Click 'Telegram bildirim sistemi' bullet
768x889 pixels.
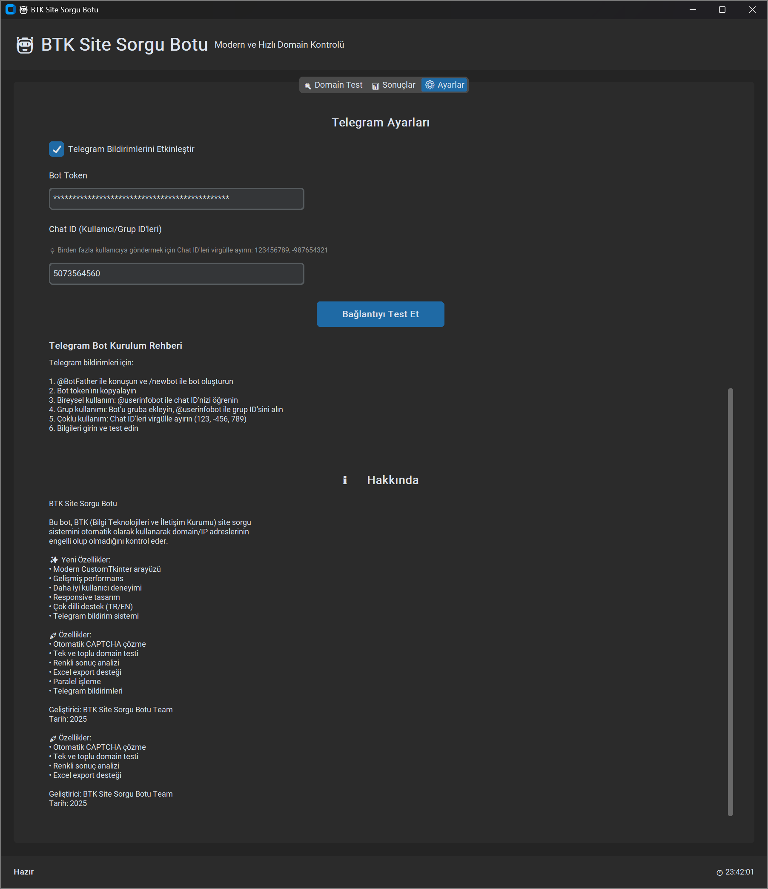click(94, 616)
